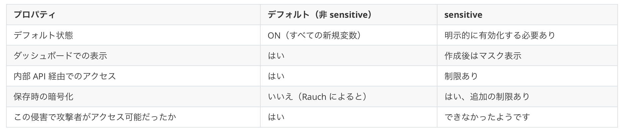The width and height of the screenshot is (622, 134).
Task: Click the 内部 API 経由でのアクセス row label
Action: point(65,76)
